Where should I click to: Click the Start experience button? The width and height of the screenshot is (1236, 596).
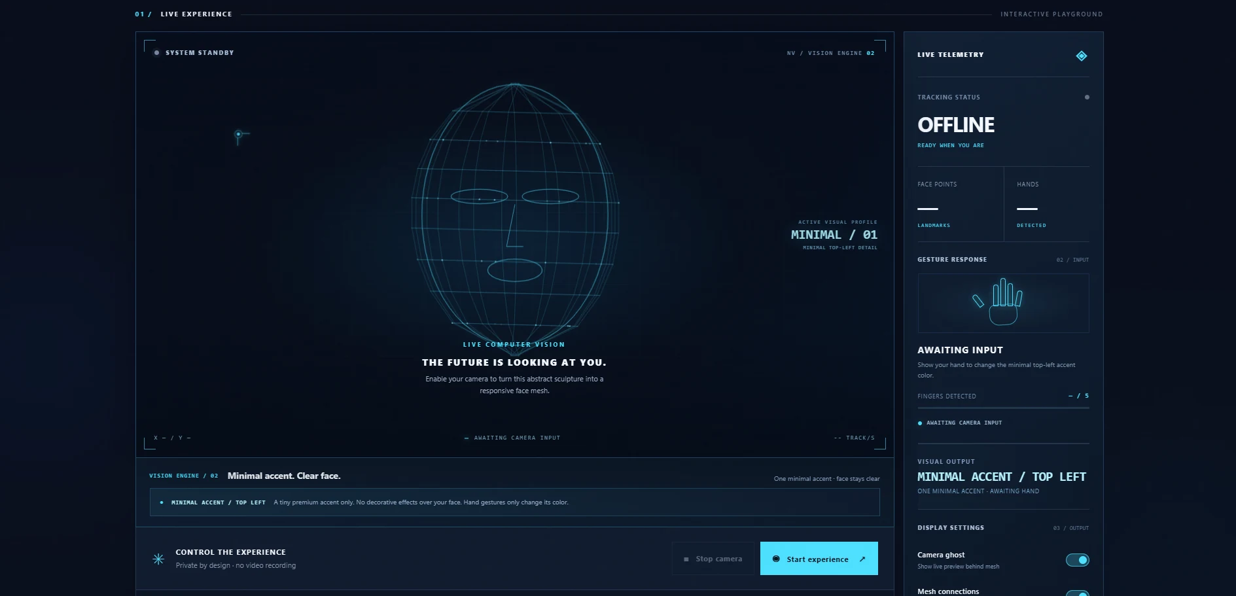pyautogui.click(x=819, y=559)
